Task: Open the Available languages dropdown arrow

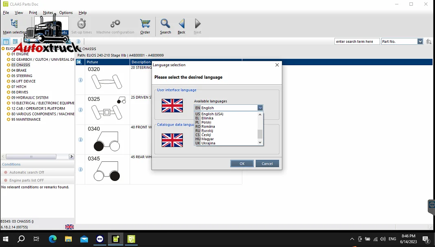Action: [260, 108]
